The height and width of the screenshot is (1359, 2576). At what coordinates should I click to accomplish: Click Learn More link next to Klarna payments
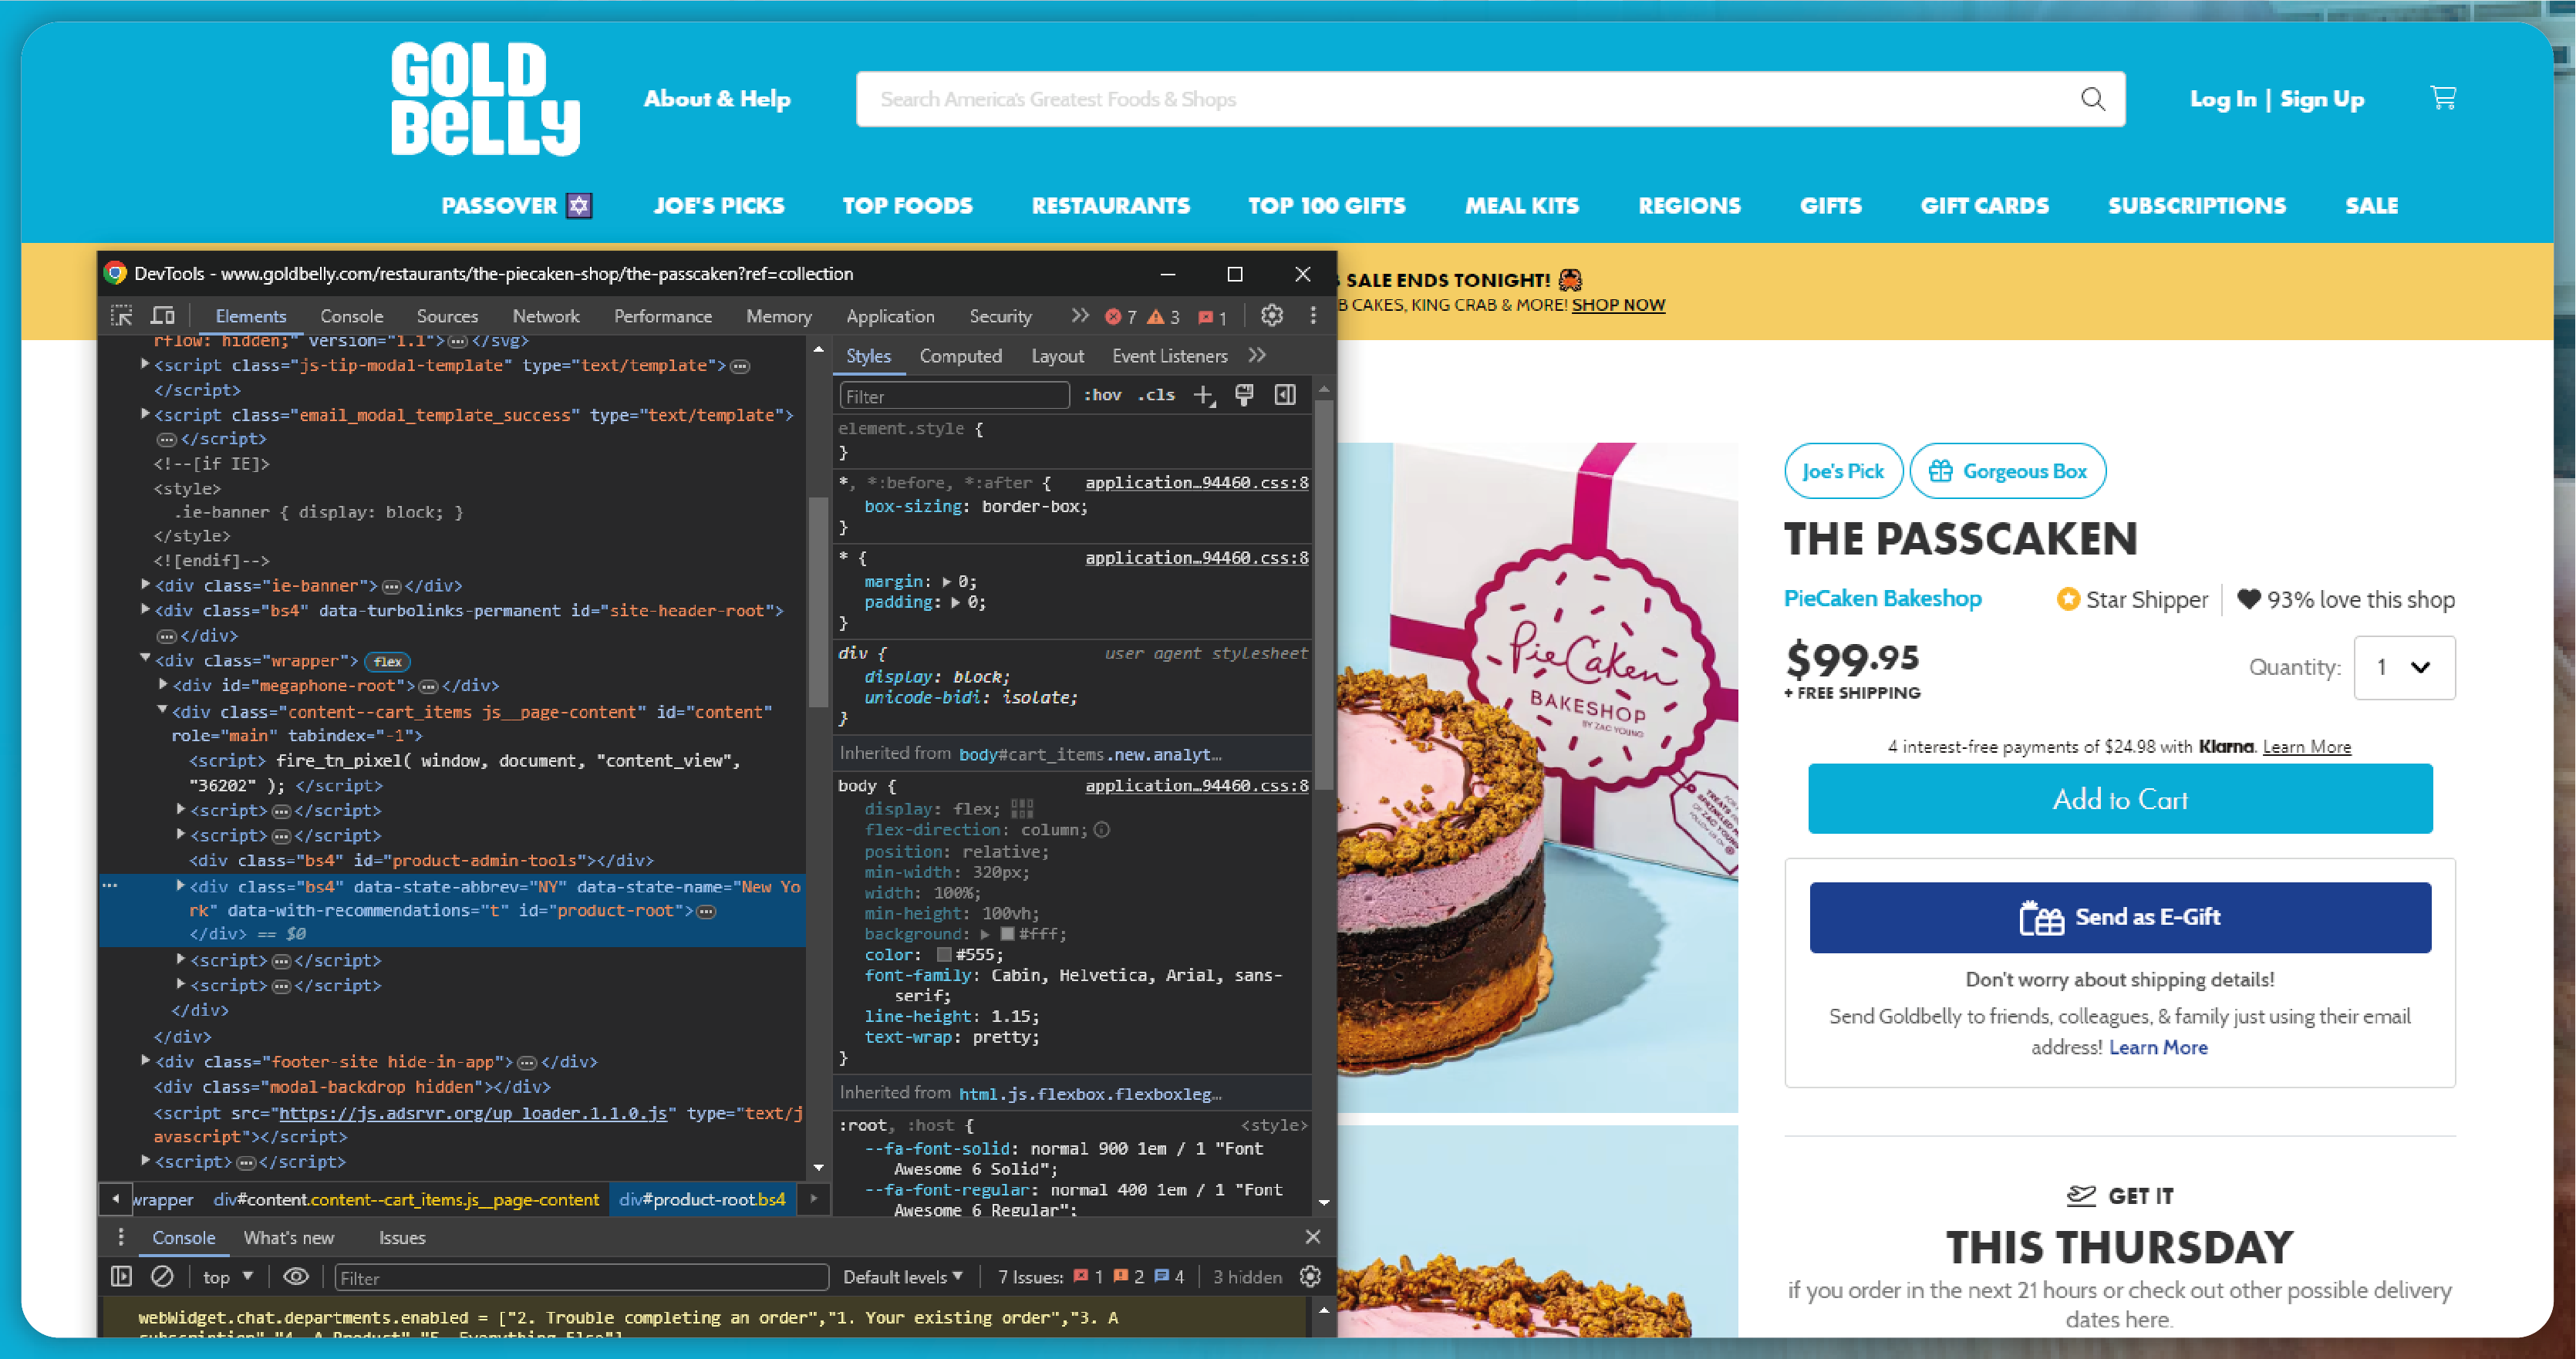(x=2307, y=746)
